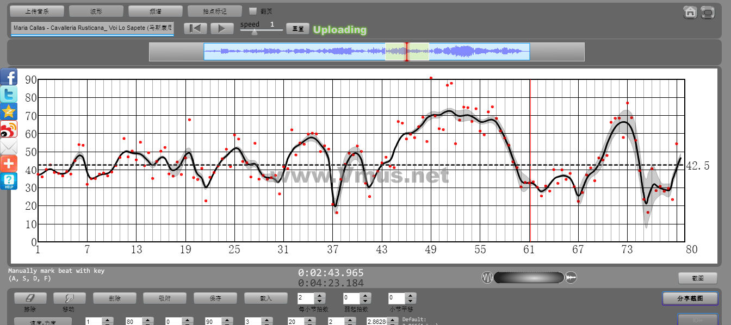Click the compressed waveform icon left of zoom bar
The width and height of the screenshot is (731, 325).
[x=487, y=278]
